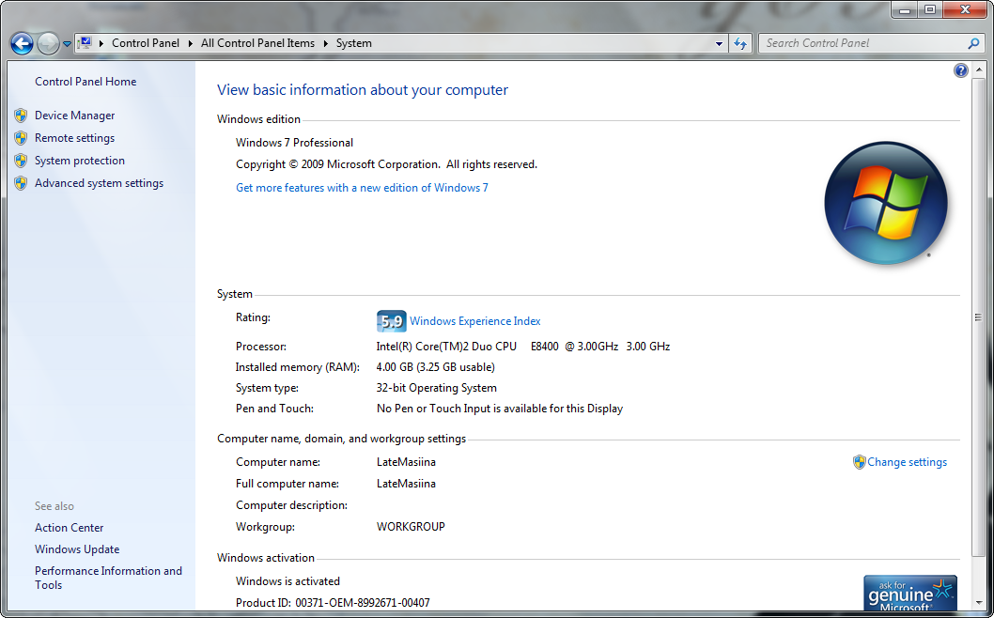The image size is (994, 618).
Task: Expand the arrow after Control Panel breadcrumb
Action: click(190, 43)
